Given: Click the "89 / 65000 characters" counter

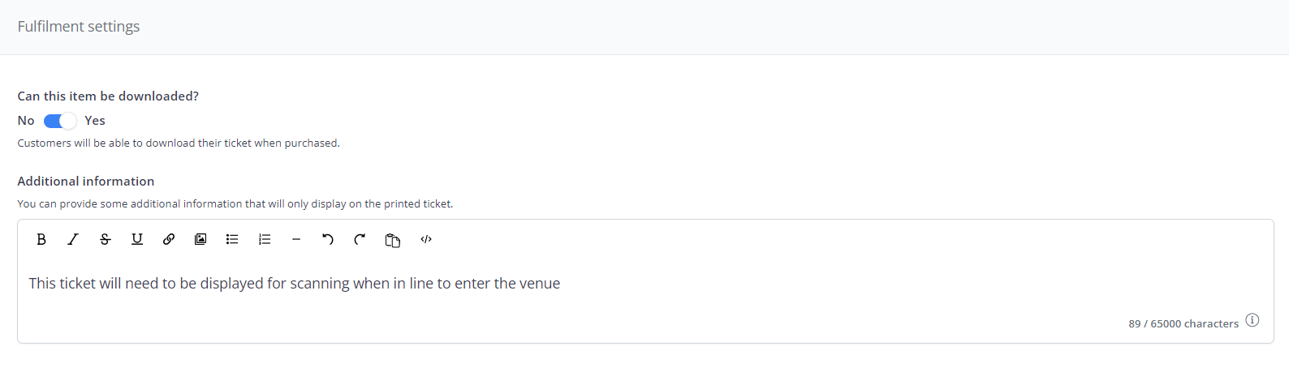Looking at the screenshot, I should click(1183, 323).
